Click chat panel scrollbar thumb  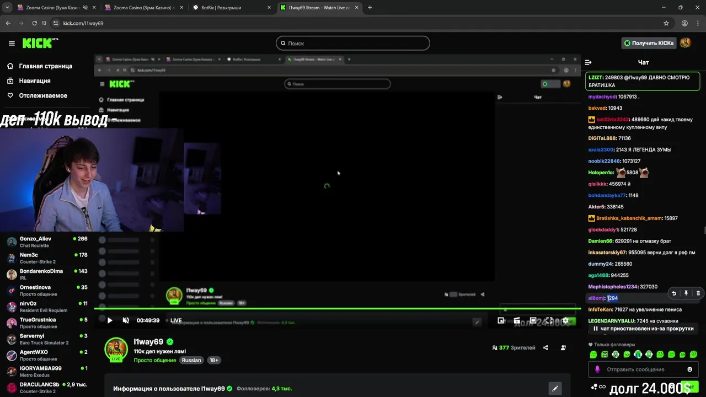point(704,230)
